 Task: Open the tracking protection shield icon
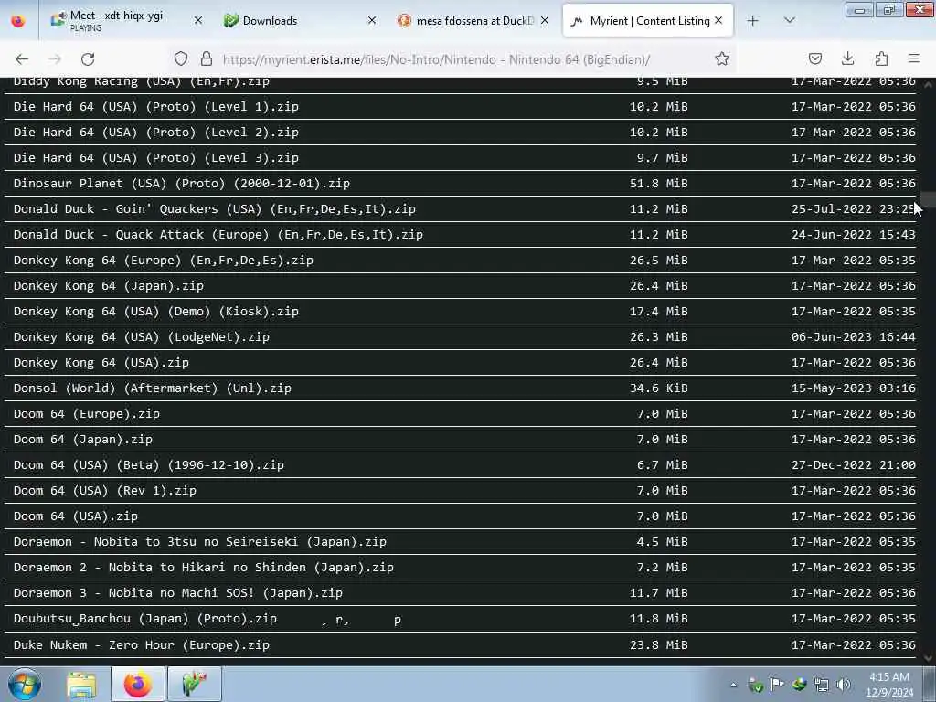[x=181, y=58]
